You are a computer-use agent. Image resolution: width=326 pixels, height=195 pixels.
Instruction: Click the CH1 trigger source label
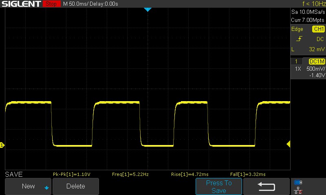click(x=319, y=29)
